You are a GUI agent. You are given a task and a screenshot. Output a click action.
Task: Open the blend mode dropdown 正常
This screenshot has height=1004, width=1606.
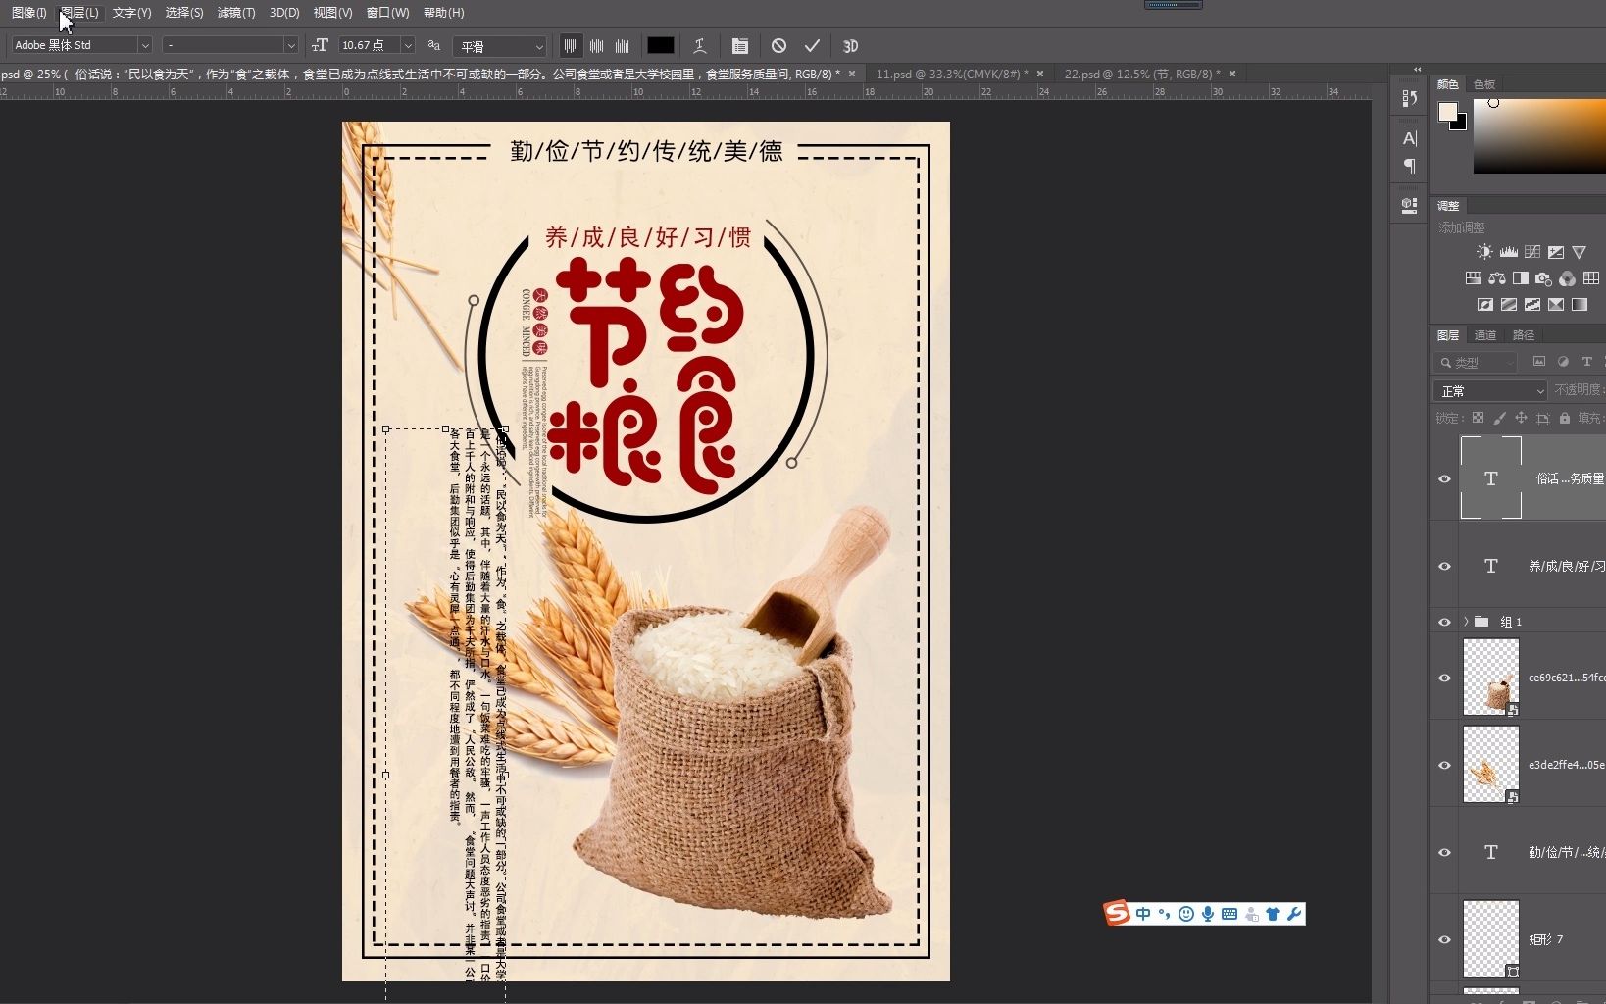click(1490, 391)
